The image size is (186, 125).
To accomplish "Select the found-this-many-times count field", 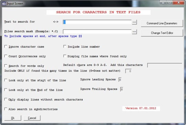I will [x=128, y=71].
